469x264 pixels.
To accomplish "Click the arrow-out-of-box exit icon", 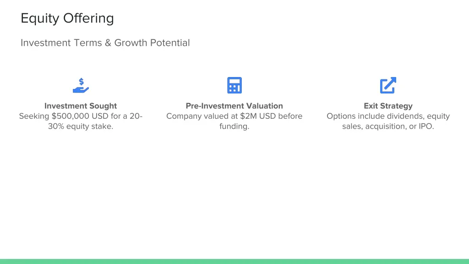I will pos(388,85).
